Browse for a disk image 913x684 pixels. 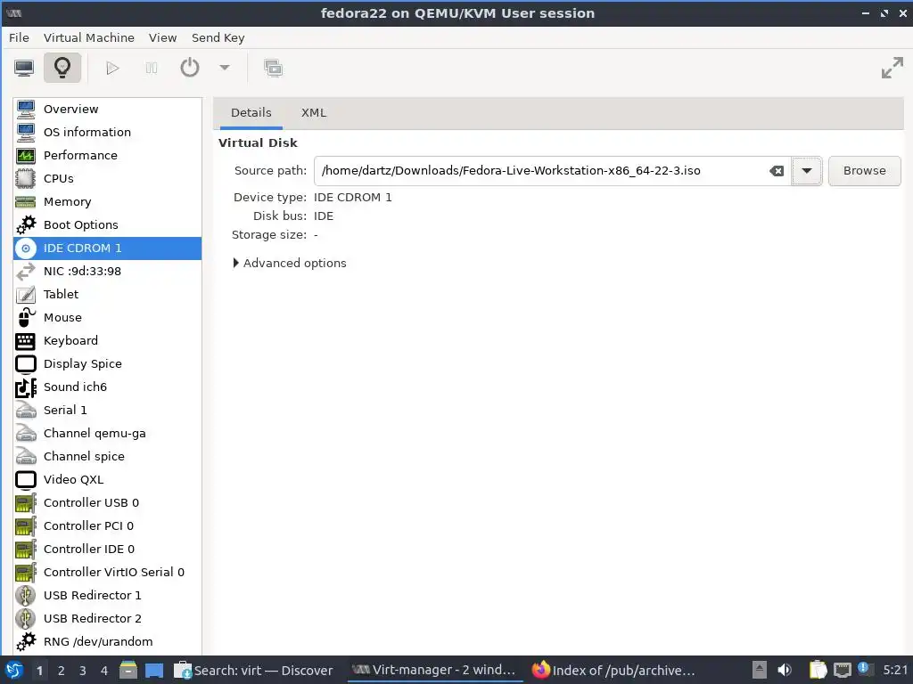864,171
